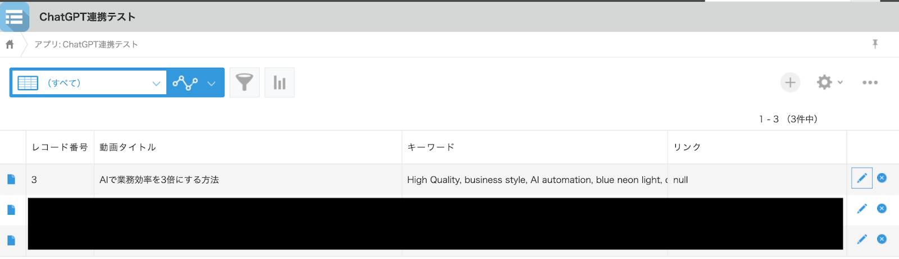Screen dimensions: 899x259
Task: Click the 動画タイトル column header
Action: pos(128,147)
